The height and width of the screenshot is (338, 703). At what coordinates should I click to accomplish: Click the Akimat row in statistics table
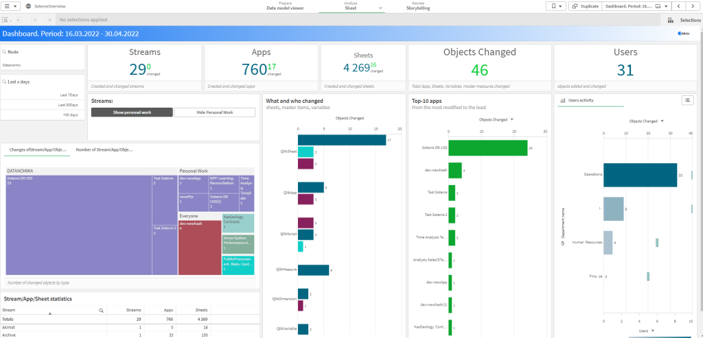click(x=130, y=328)
